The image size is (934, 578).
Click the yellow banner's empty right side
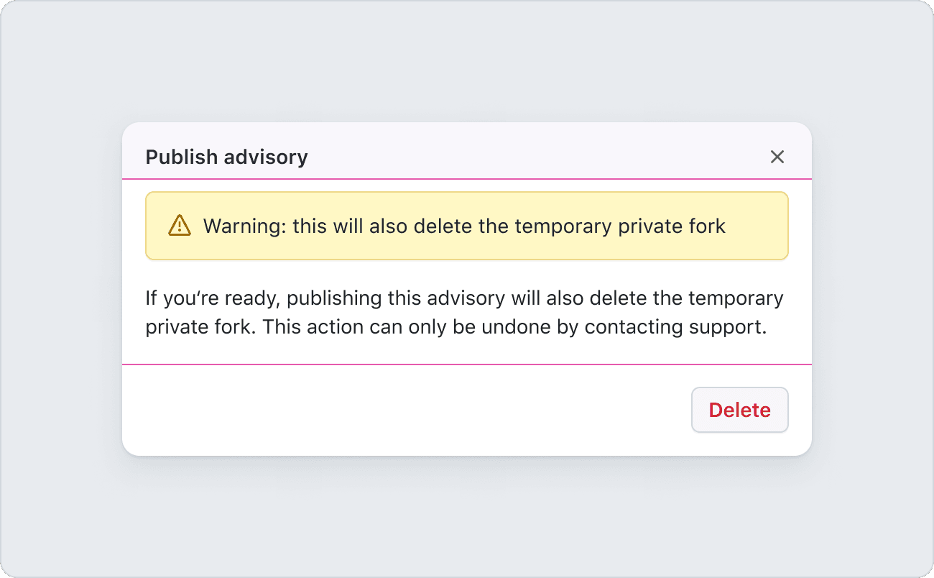coord(757,226)
